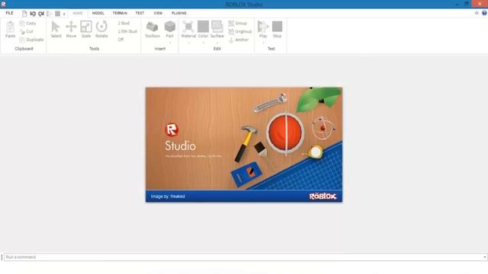Open the command bar history dropdown
The width and height of the screenshot is (488, 274).
[485, 257]
